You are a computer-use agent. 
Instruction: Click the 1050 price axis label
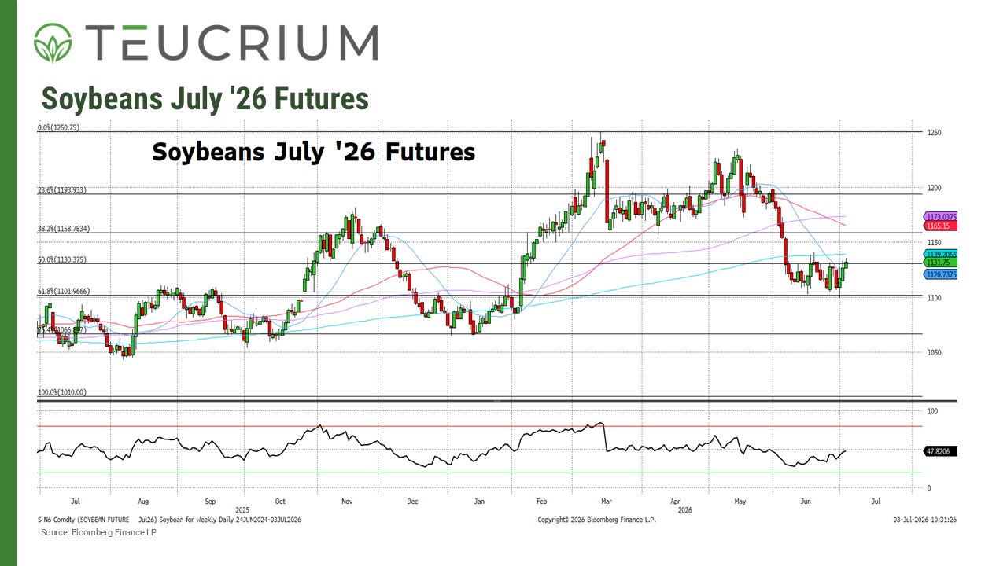(932, 353)
